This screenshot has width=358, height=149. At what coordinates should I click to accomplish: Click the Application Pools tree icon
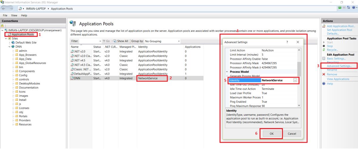coord(10,34)
